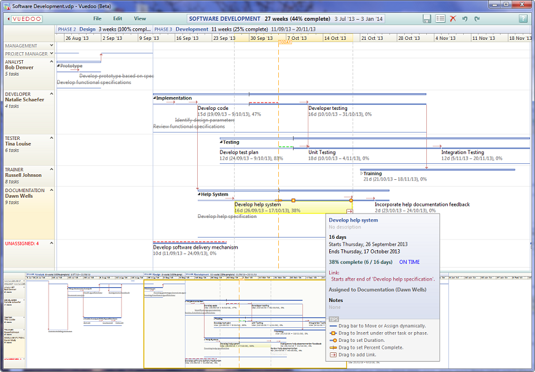
Task: Click the red X delete icon
Action: pos(453,19)
